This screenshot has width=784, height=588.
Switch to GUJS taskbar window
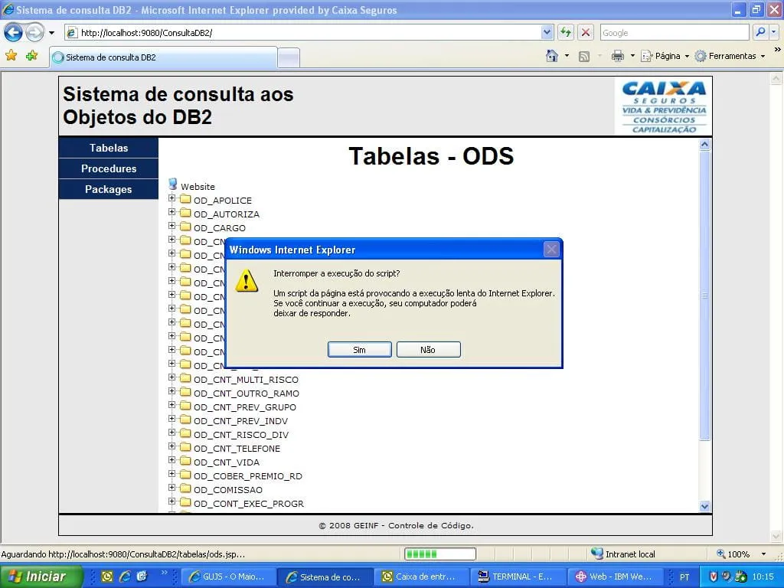(x=227, y=577)
